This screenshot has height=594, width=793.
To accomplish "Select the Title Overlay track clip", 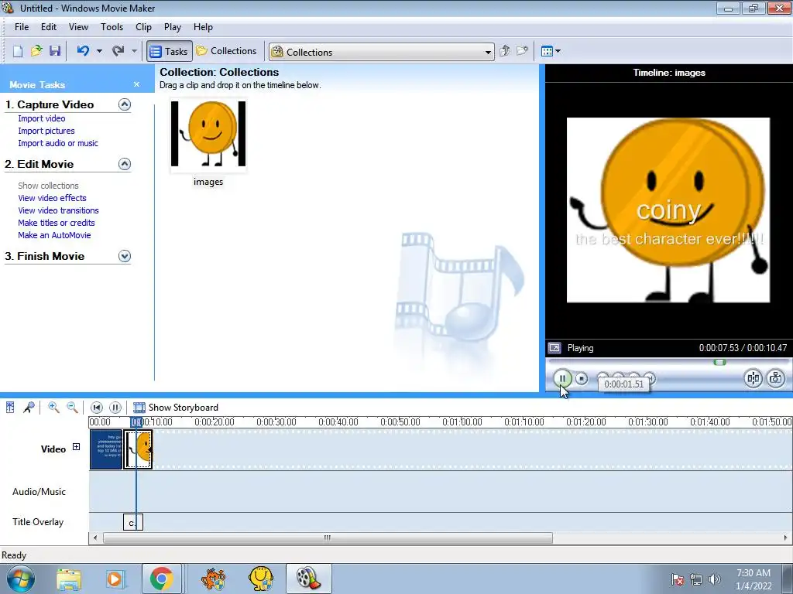I will click(133, 522).
